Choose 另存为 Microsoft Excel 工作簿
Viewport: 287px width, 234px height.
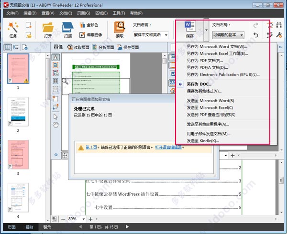(x=217, y=53)
